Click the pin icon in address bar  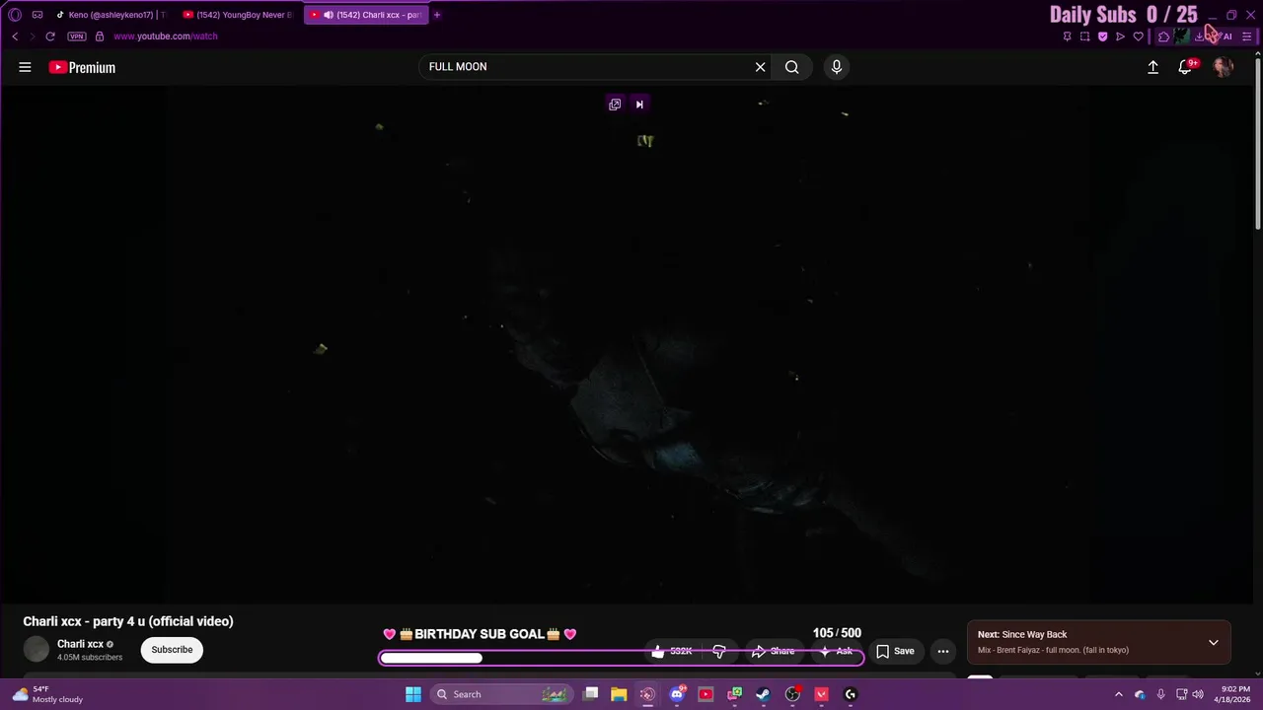click(x=1067, y=36)
